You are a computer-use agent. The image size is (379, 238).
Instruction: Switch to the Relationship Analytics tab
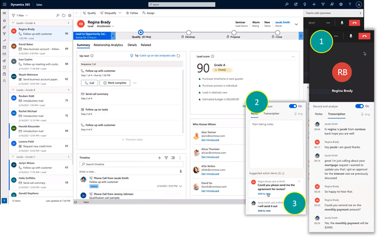point(108,45)
